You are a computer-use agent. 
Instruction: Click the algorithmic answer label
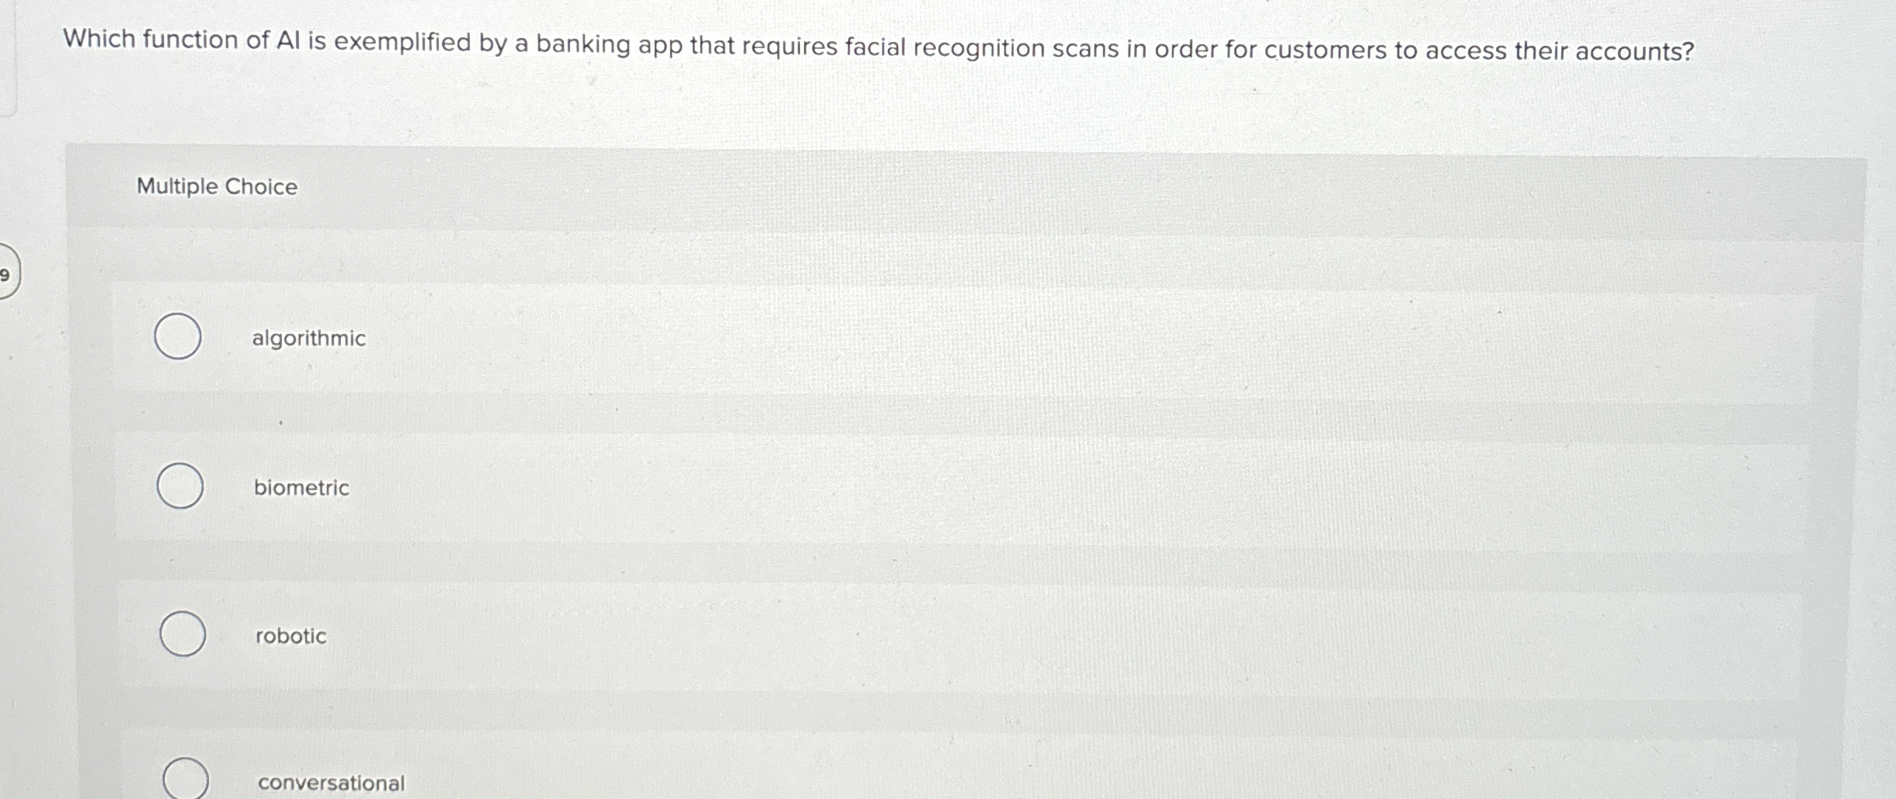[x=308, y=339]
